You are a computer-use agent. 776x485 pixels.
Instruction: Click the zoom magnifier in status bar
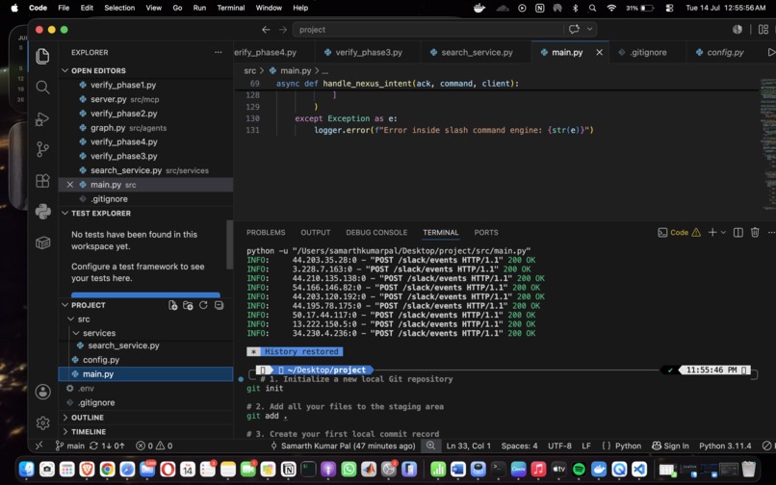[x=431, y=446]
